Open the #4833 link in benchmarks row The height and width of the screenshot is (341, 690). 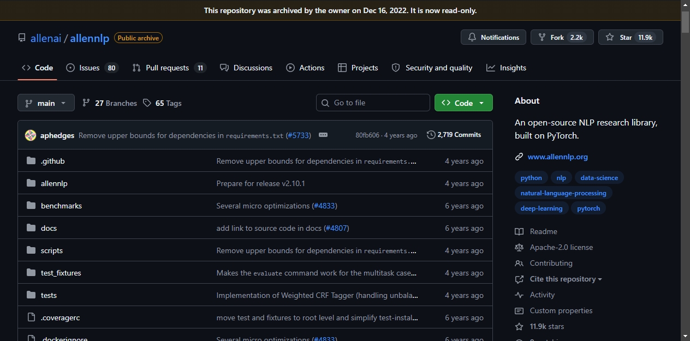point(324,206)
